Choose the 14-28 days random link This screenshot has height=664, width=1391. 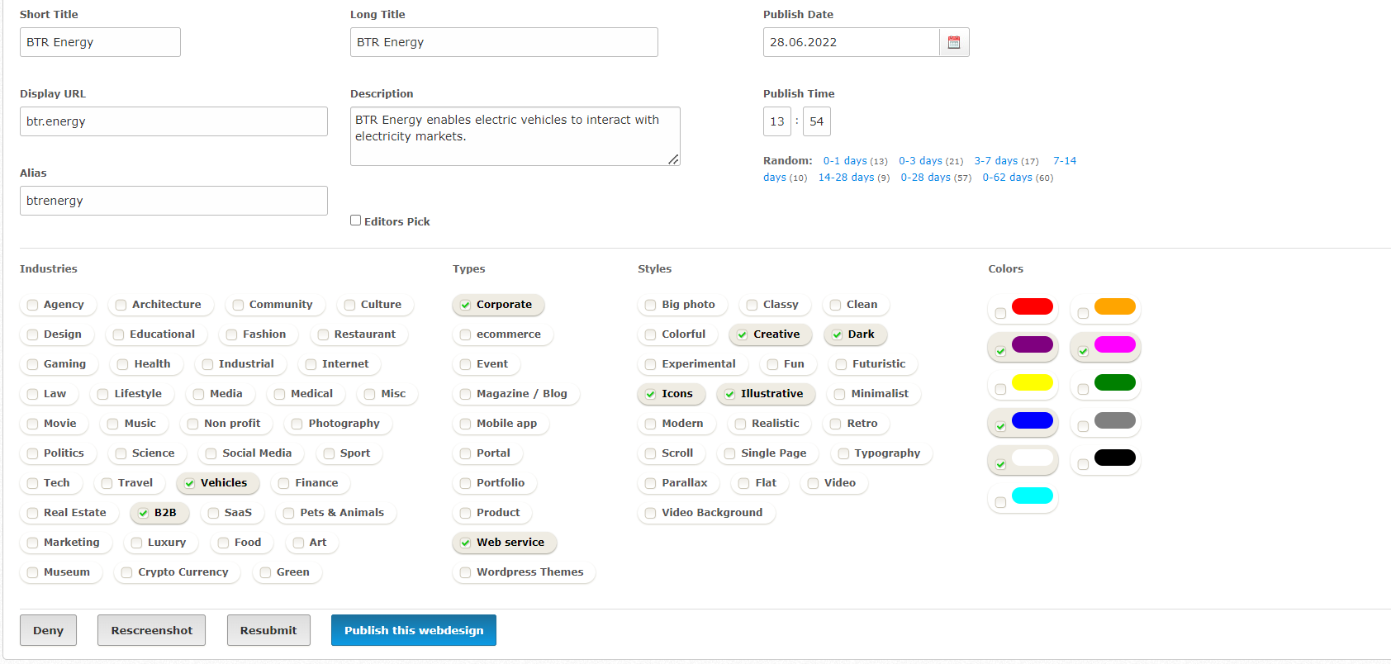tap(846, 178)
